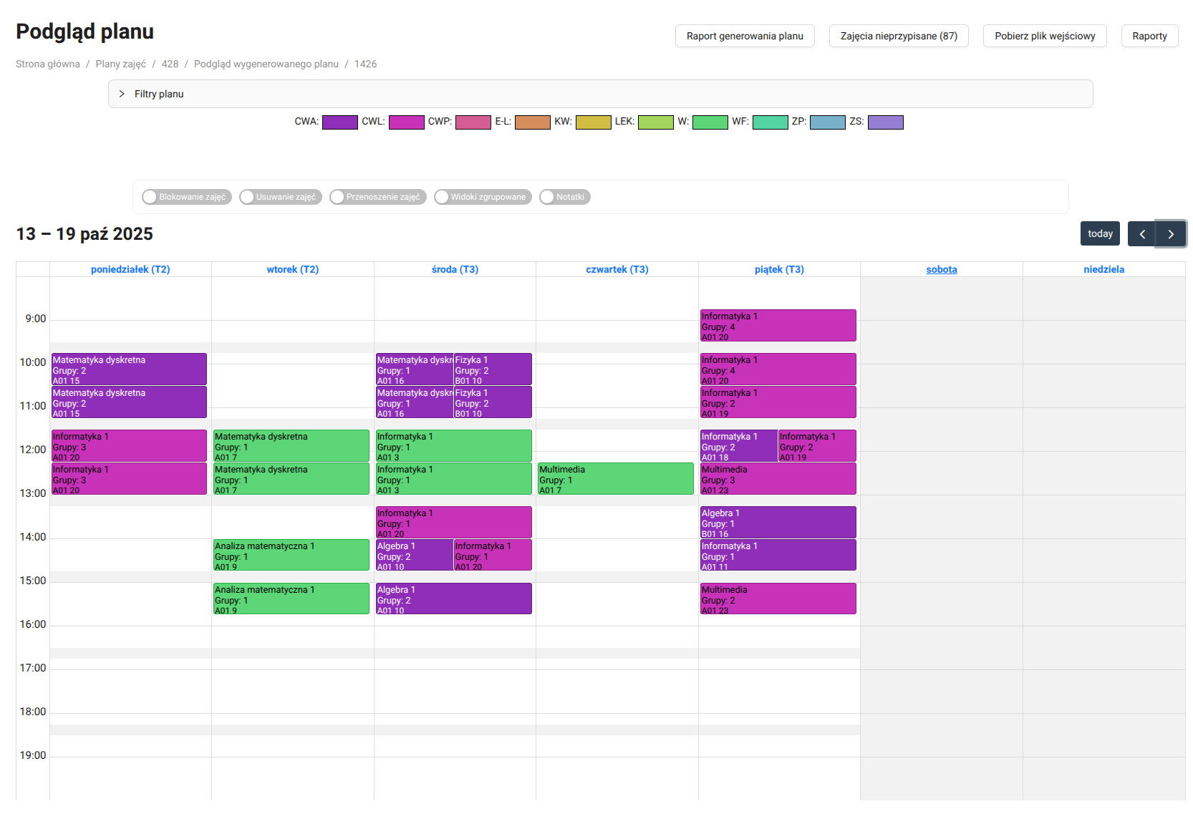Select Wednesday Algebra 1 Grupy 2 at 15:00
This screenshot has height=819, width=1193.
click(x=454, y=598)
